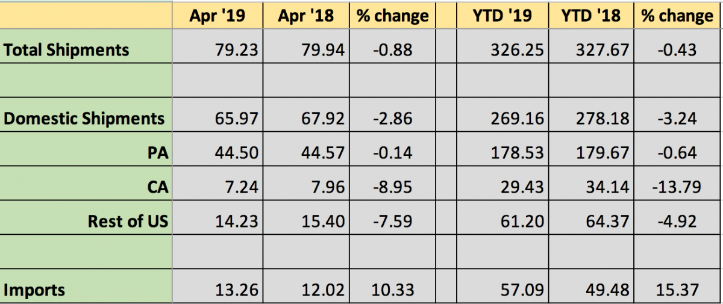Click the Apr '18 column header
Image resolution: width=723 pixels, height=304 pixels.
305,16
